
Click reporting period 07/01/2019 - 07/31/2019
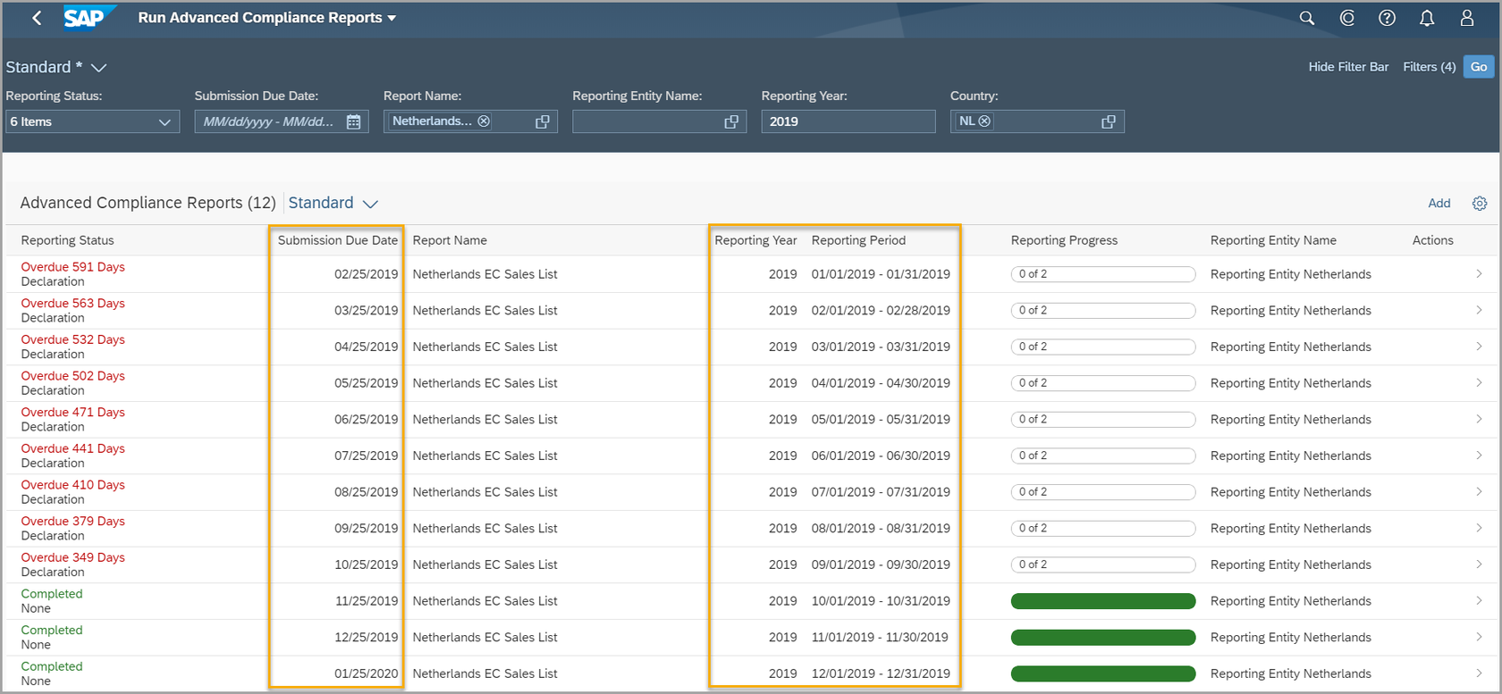[881, 492]
